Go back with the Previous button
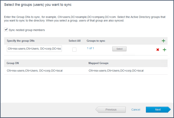Screen dimensions: 174x118 point(111,109)
